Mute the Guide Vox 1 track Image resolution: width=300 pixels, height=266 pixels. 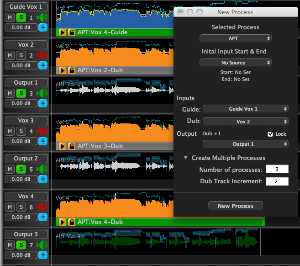10,18
